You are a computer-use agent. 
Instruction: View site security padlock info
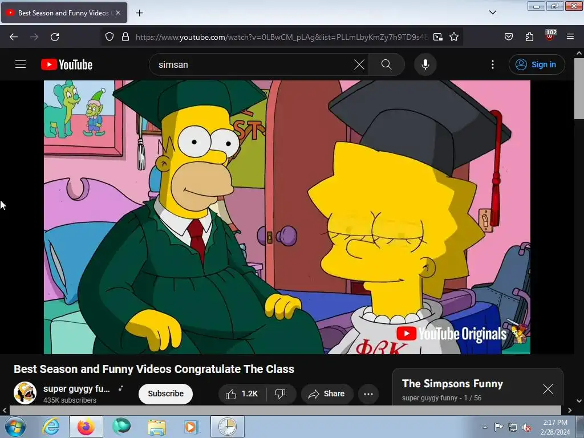125,37
